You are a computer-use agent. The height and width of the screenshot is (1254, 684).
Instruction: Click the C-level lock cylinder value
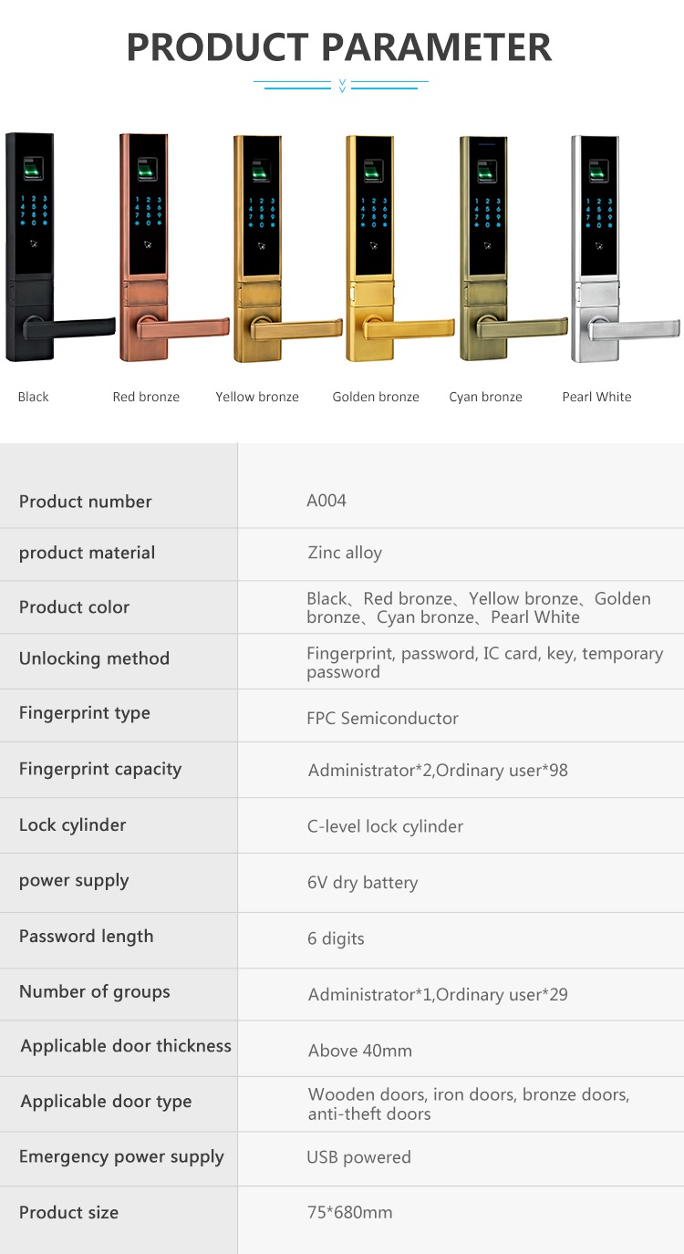click(386, 826)
